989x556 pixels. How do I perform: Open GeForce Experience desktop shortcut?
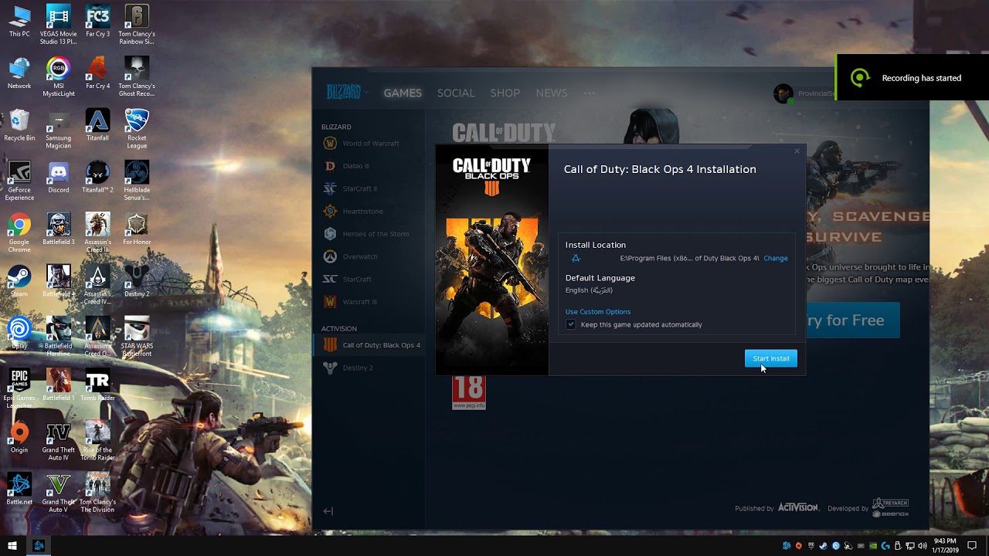point(19,181)
